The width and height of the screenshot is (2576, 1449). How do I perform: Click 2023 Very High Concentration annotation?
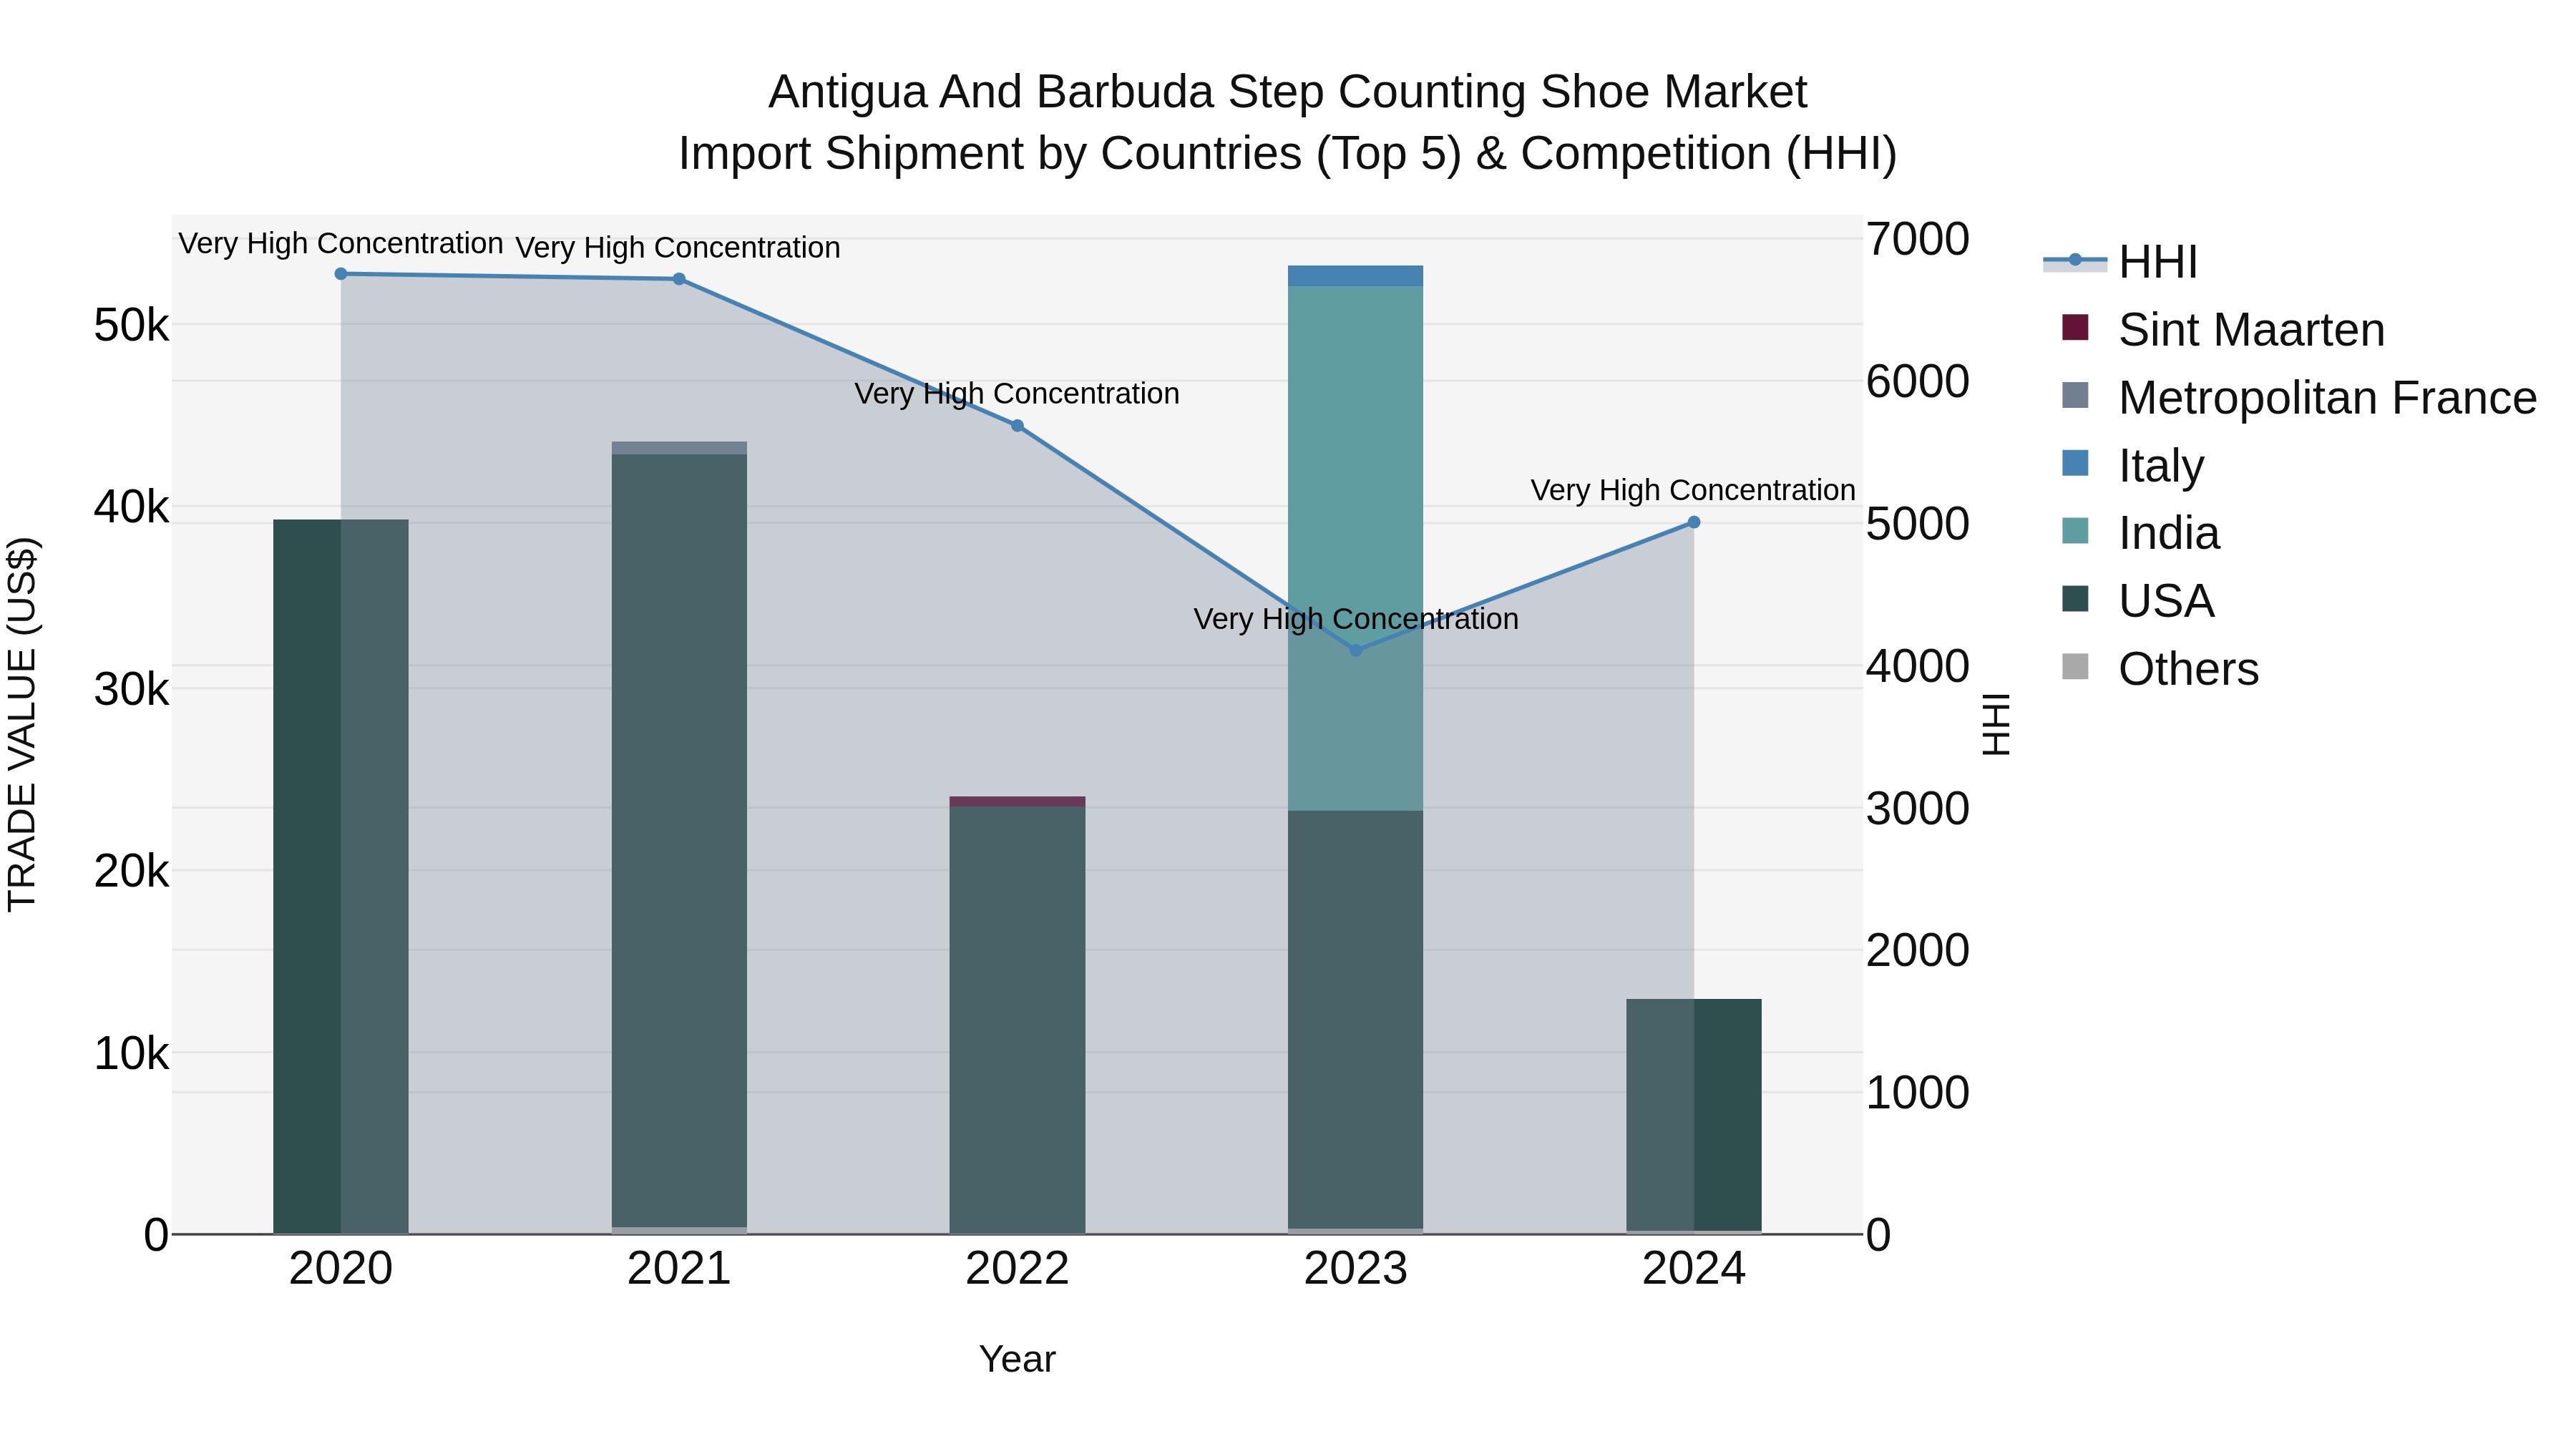coord(1356,618)
